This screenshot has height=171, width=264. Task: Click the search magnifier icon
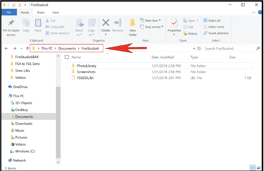258,48
